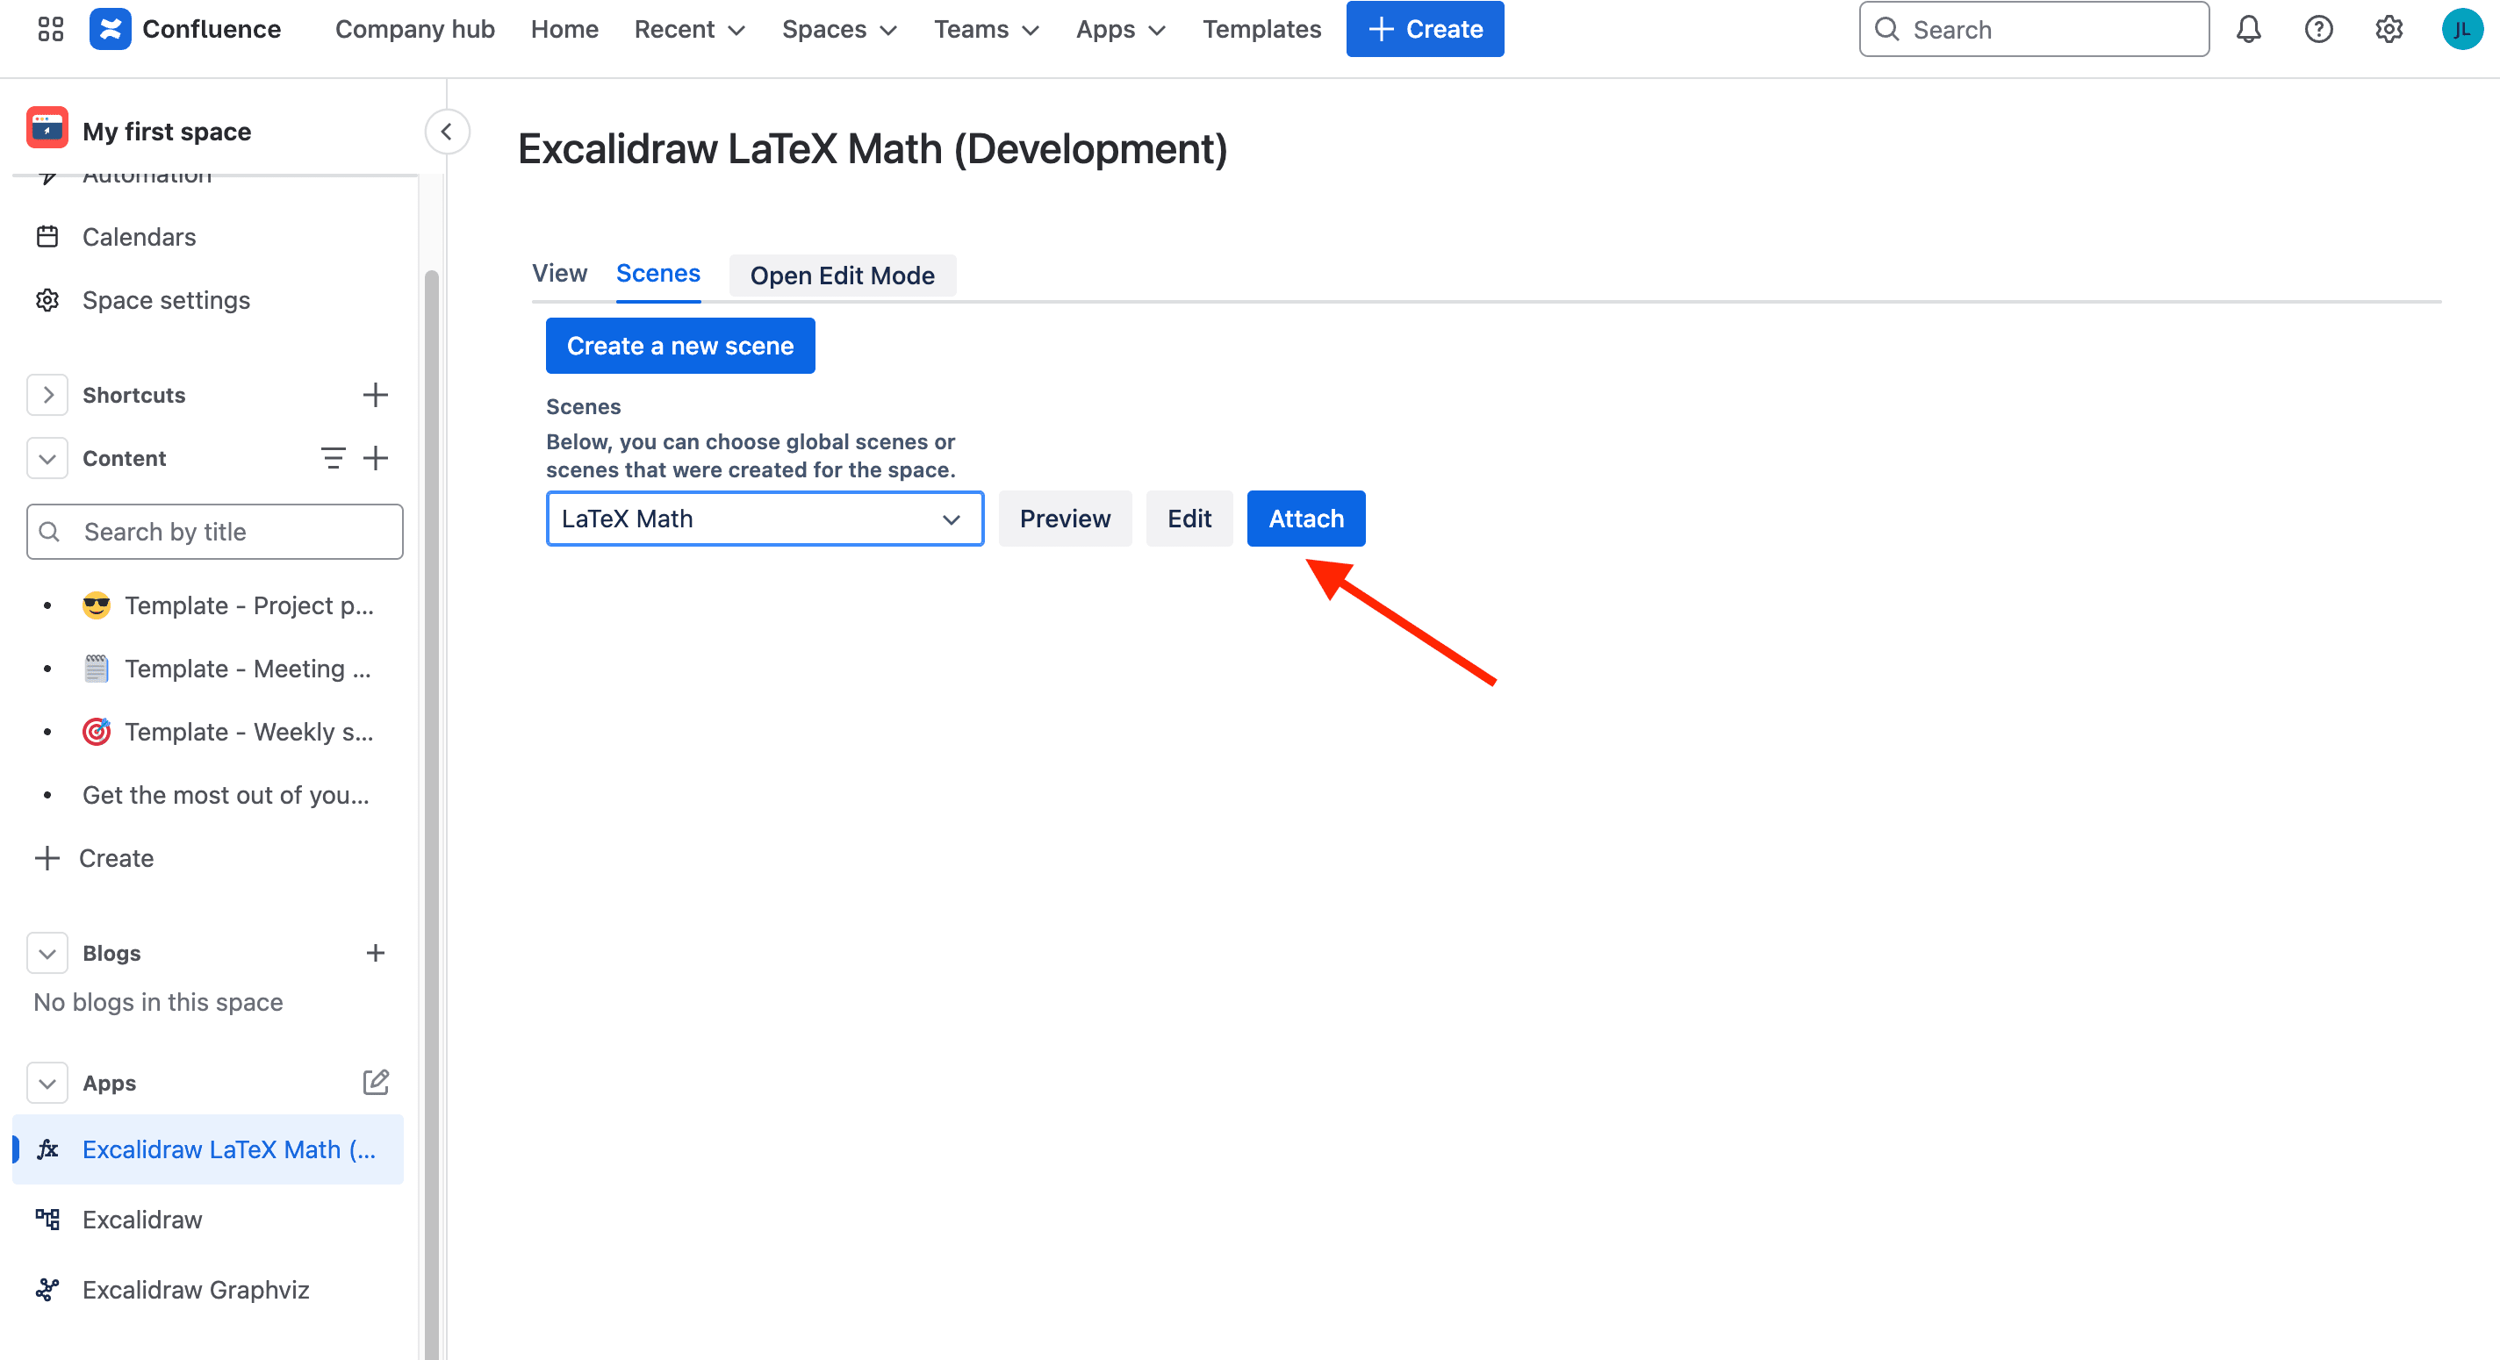2500x1360 pixels.
Task: Open the app switcher grid icon
Action: 50,29
